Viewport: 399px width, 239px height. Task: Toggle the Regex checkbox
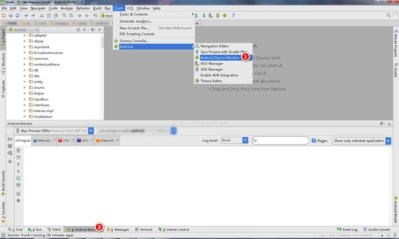coord(314,140)
